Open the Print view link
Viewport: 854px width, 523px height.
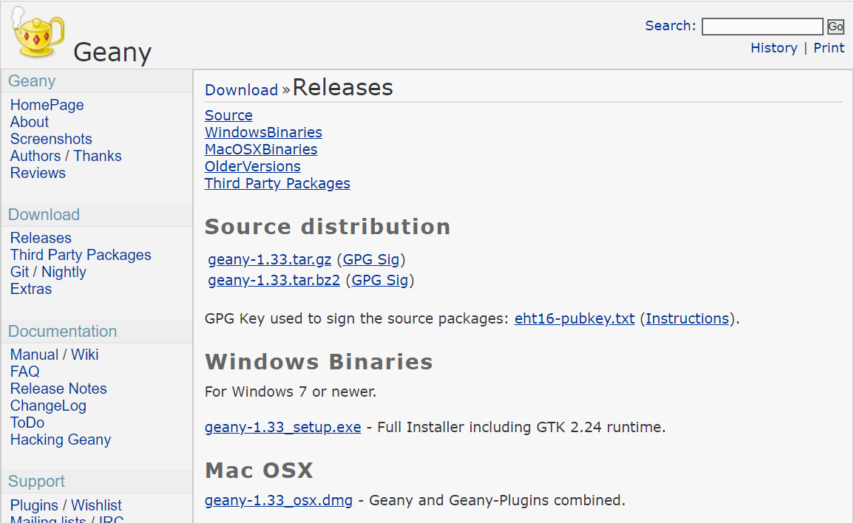(828, 48)
